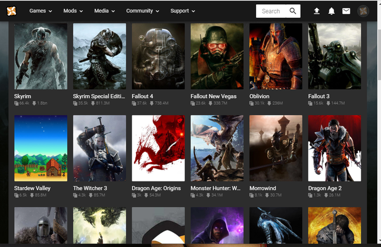Click the upload arrow icon
Screen dimensions: 381x247
[316, 11]
